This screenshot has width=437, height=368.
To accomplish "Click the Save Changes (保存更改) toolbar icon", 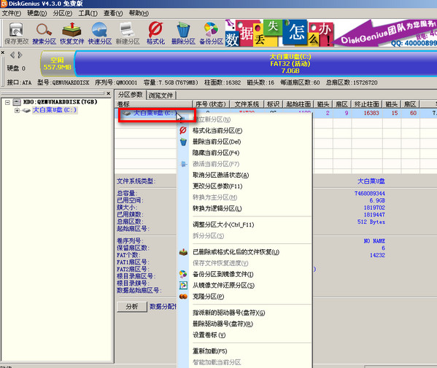I will [16, 34].
